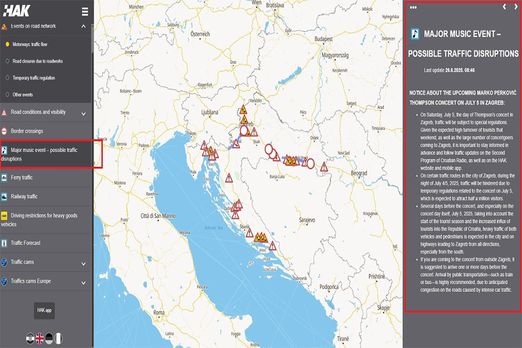This screenshot has width=522, height=348.
Task: Click the easternmost warning marker west of Beograd
Action: coord(324,167)
